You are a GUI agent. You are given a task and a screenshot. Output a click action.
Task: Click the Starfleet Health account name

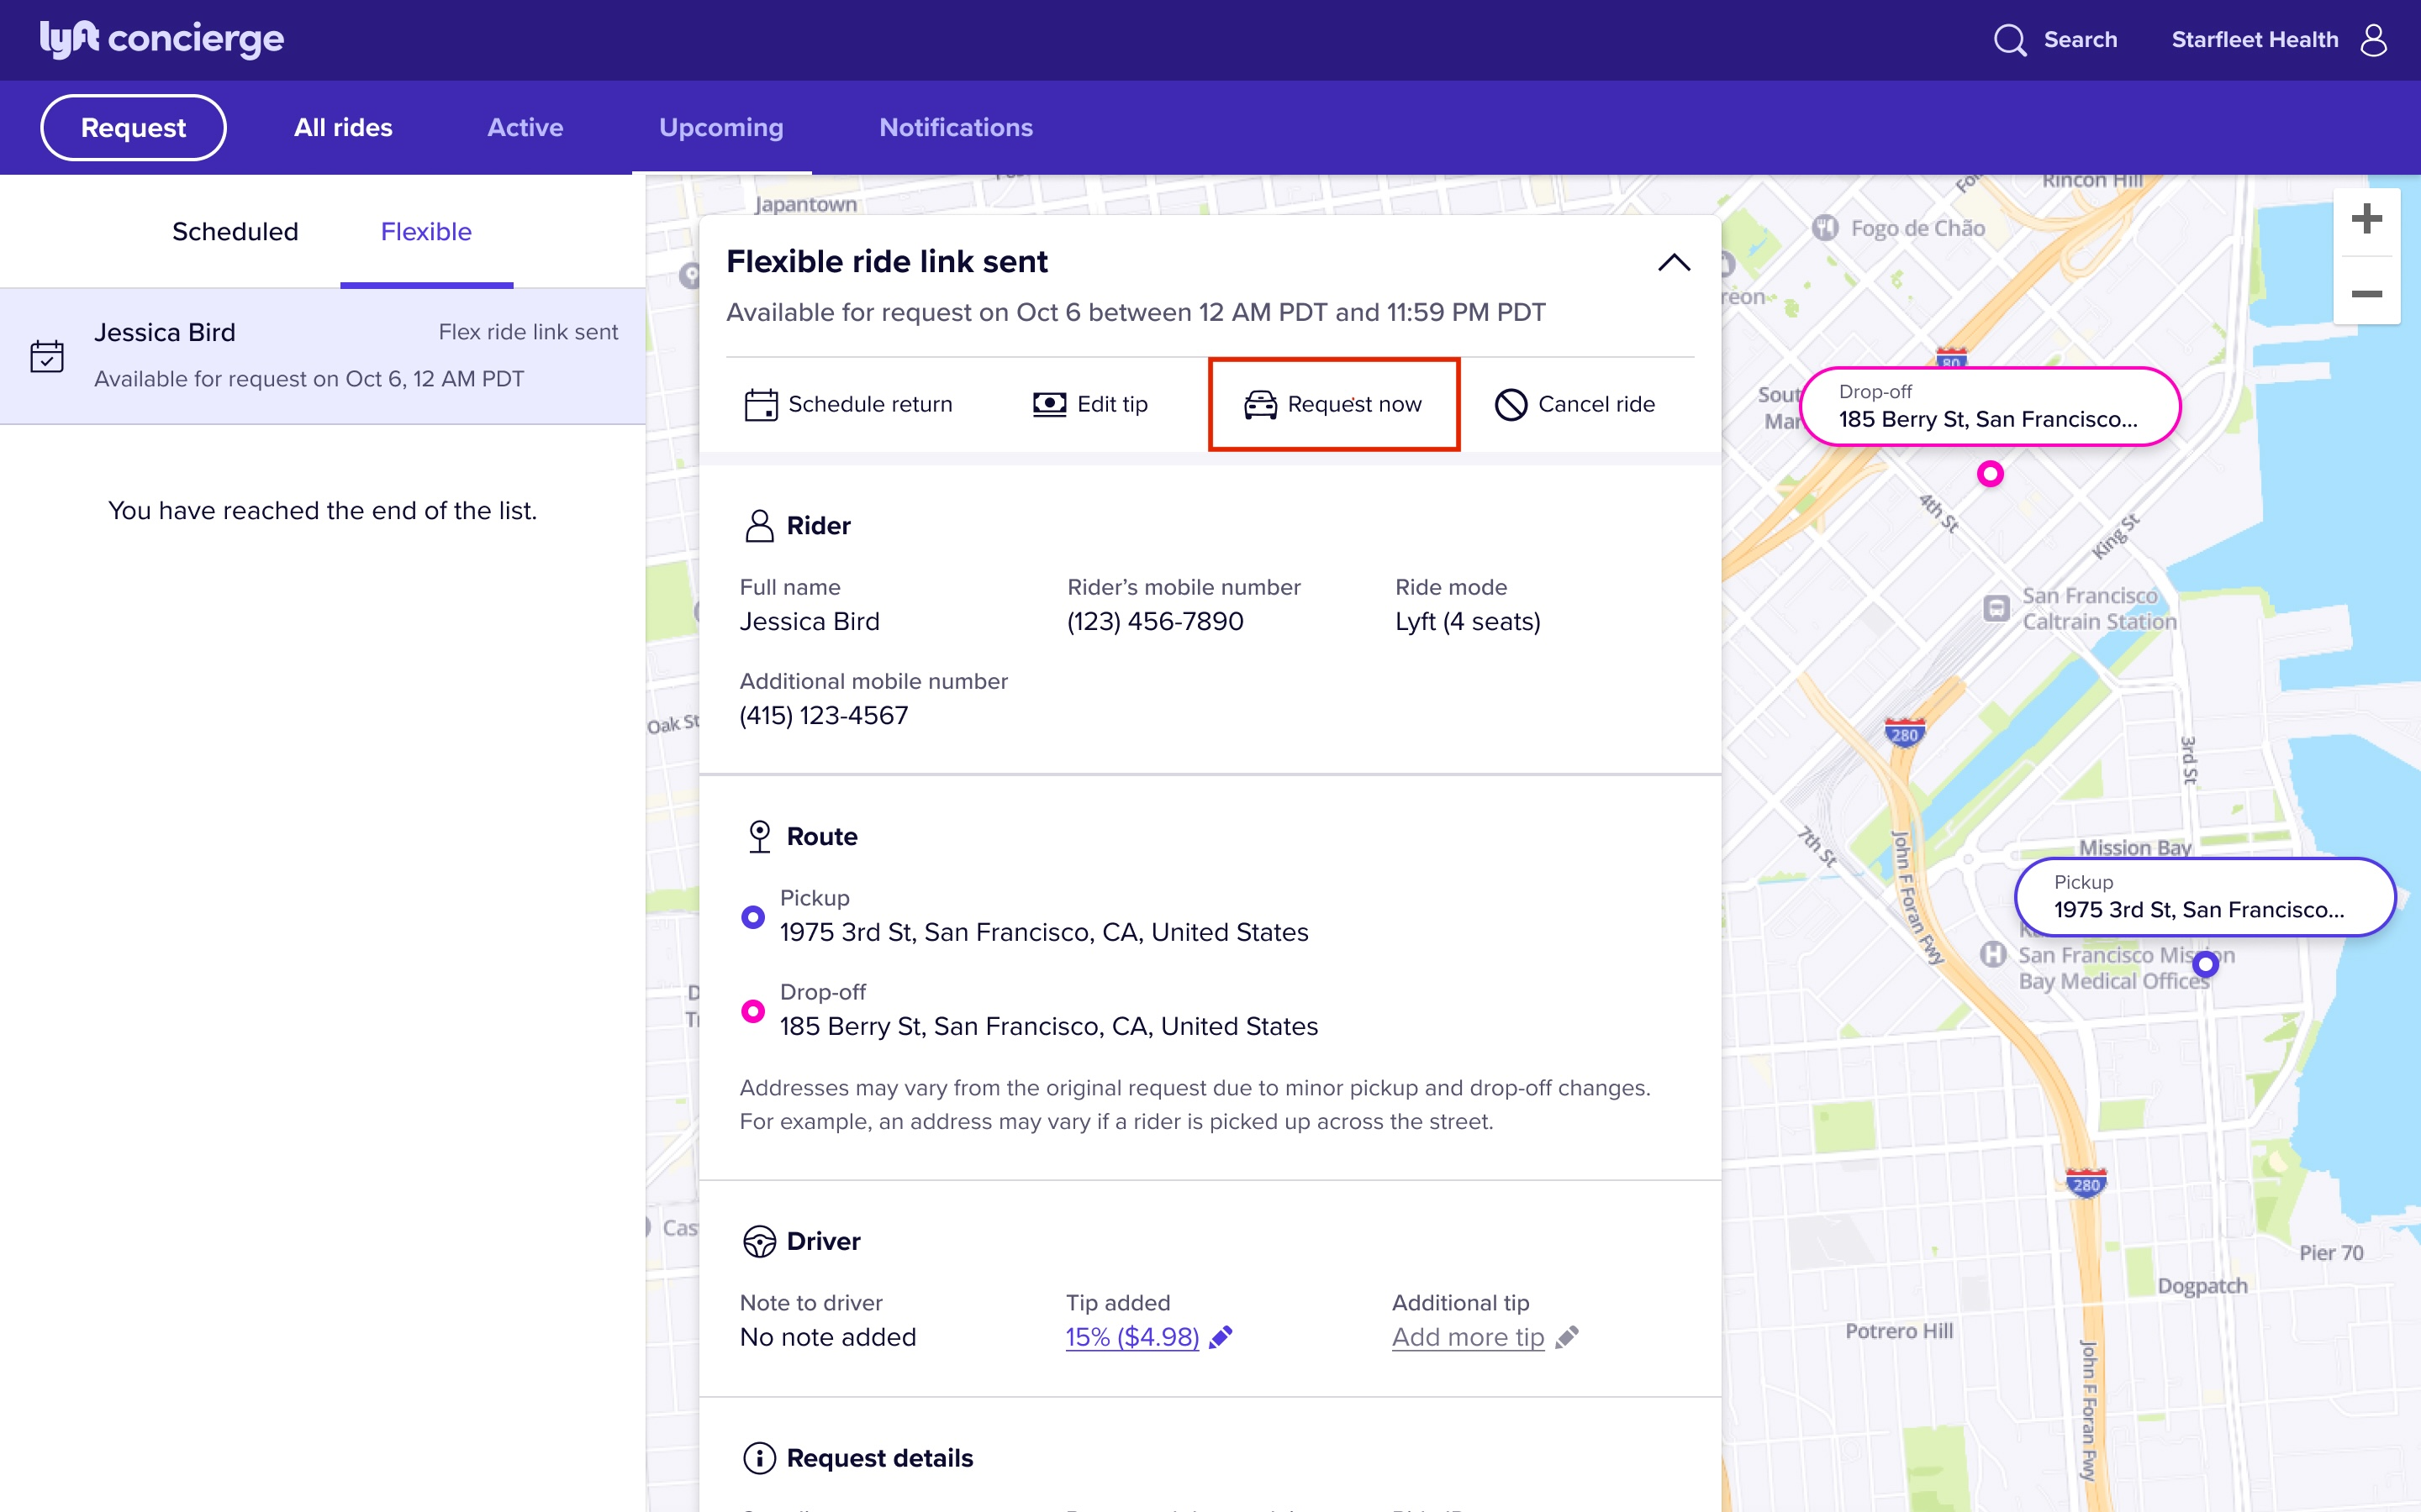click(x=2254, y=40)
